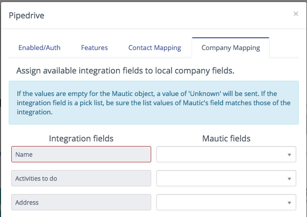Click the arrow icon beside Activities to do
This screenshot has height=217, width=307.
pyautogui.click(x=289, y=178)
